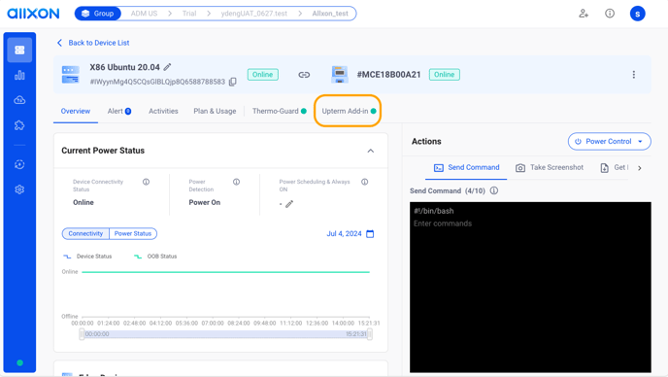Click the device's green Online badge

263,75
